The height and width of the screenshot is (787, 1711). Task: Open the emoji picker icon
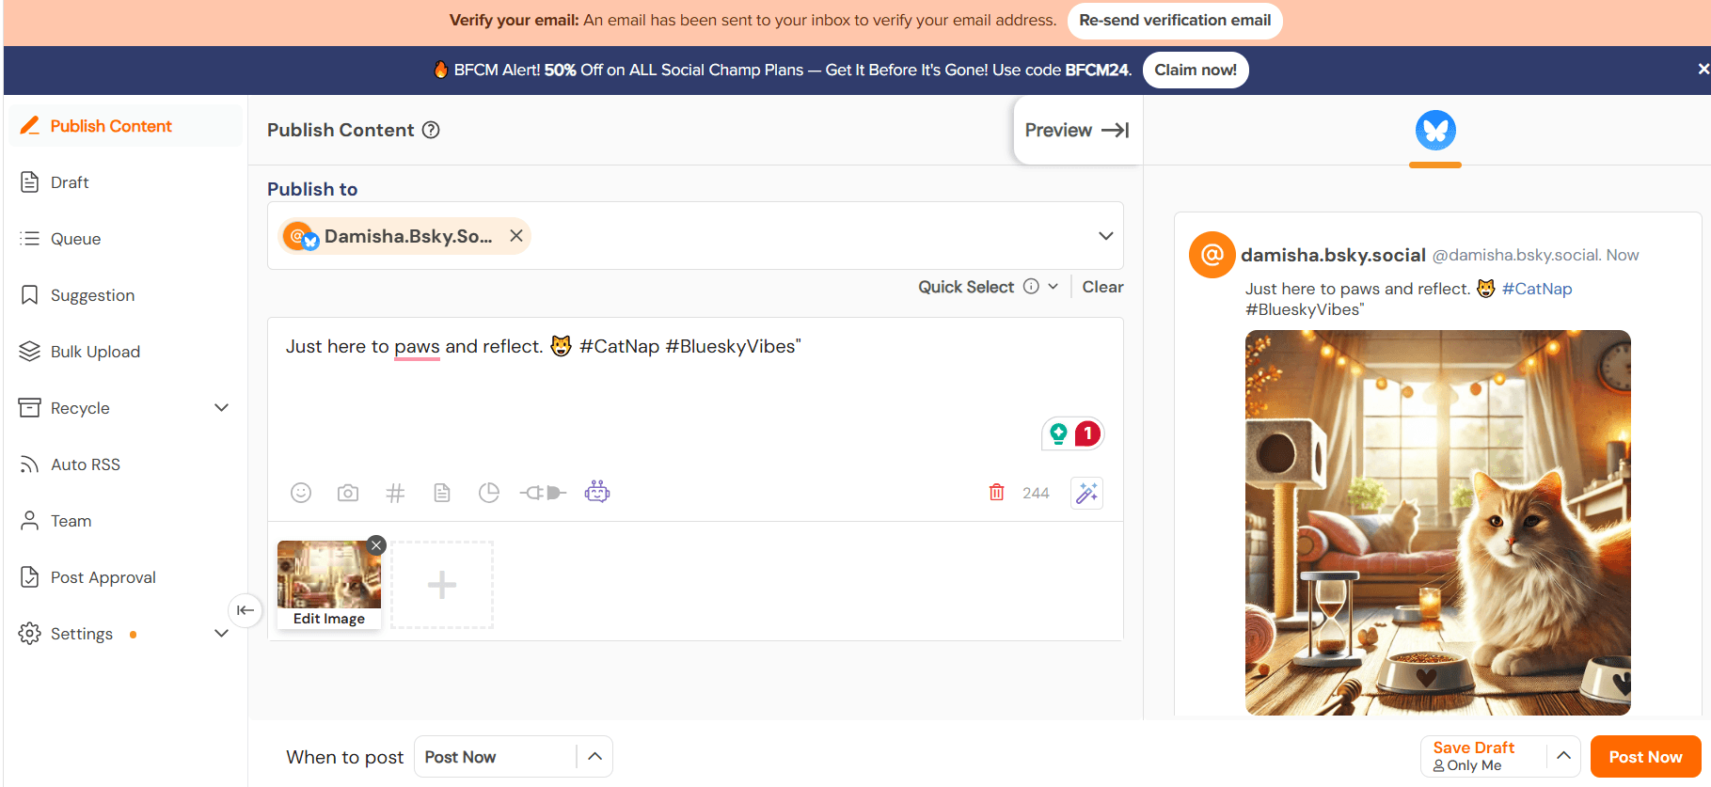pyautogui.click(x=301, y=493)
